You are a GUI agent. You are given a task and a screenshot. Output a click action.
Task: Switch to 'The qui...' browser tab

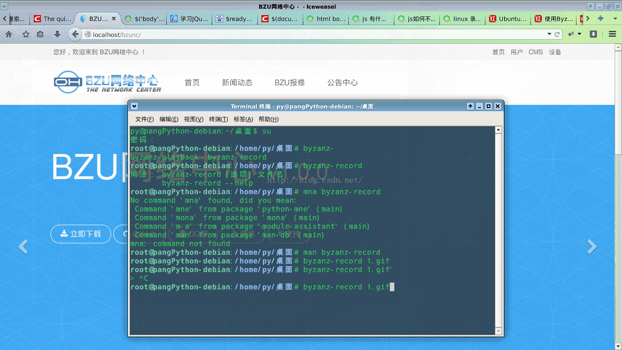coord(52,19)
